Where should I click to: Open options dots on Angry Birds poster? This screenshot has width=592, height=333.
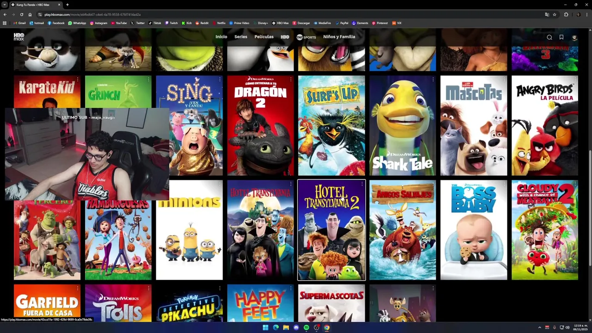[575, 80]
